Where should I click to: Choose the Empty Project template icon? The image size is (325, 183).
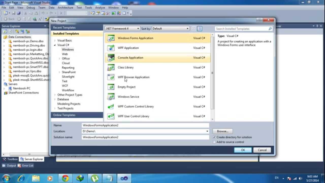point(111,87)
